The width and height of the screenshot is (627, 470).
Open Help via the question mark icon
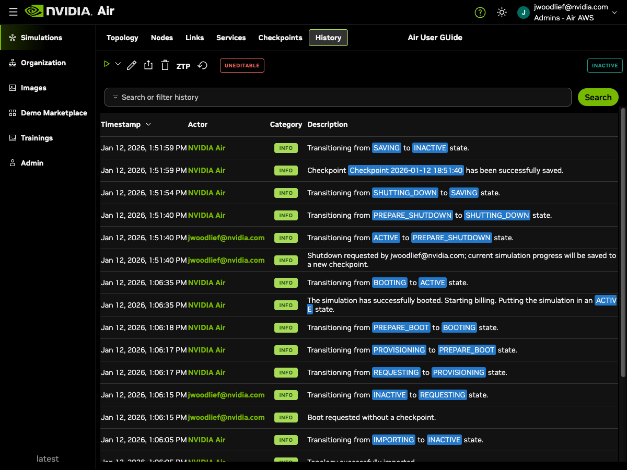(480, 12)
